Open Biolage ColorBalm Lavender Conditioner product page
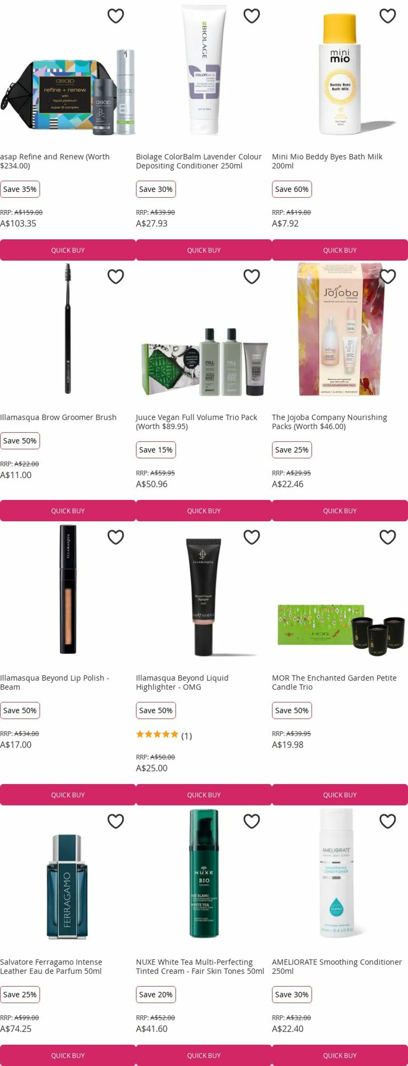This screenshot has height=1066, width=408. point(199,161)
